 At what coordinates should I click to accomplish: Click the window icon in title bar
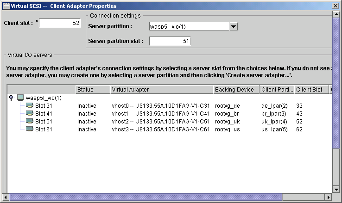(6, 6)
